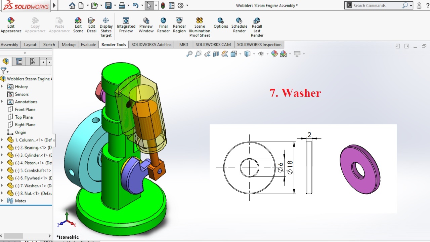
Task: Open Scene Illumination Proof Sheet
Action: click(x=200, y=28)
